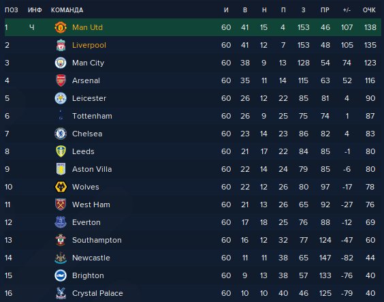Sort table by ОЧК column header
The width and height of the screenshot is (384, 302).
coord(369,10)
